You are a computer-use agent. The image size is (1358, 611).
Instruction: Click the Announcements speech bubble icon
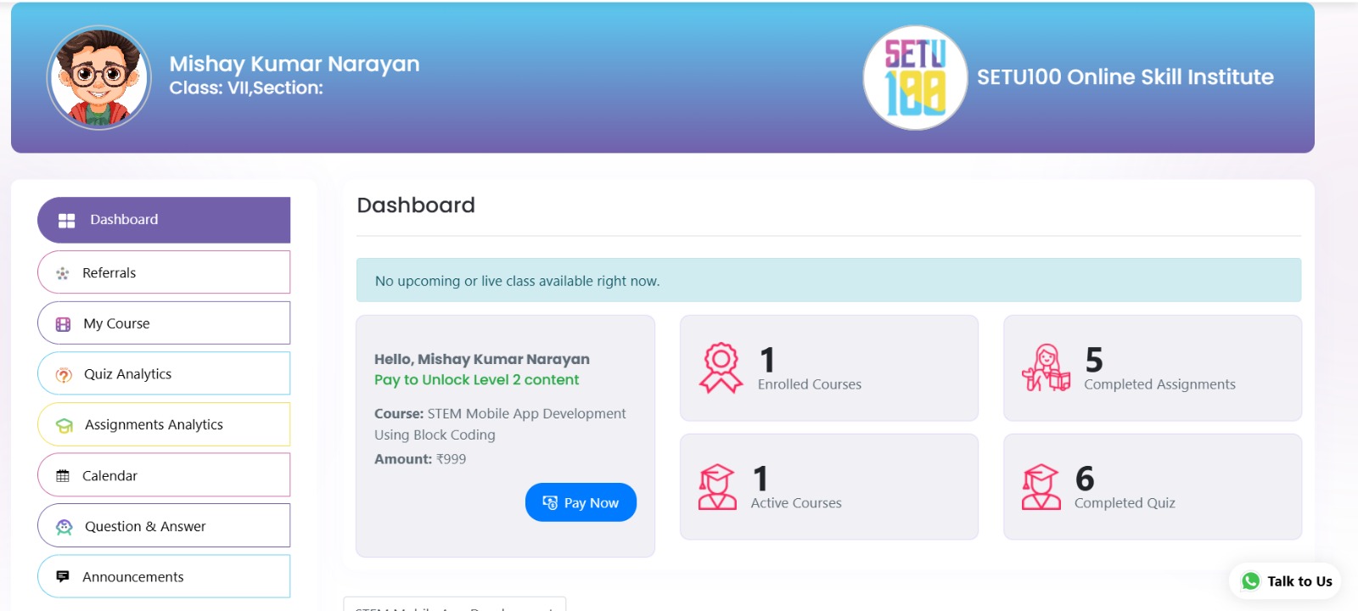coord(63,577)
